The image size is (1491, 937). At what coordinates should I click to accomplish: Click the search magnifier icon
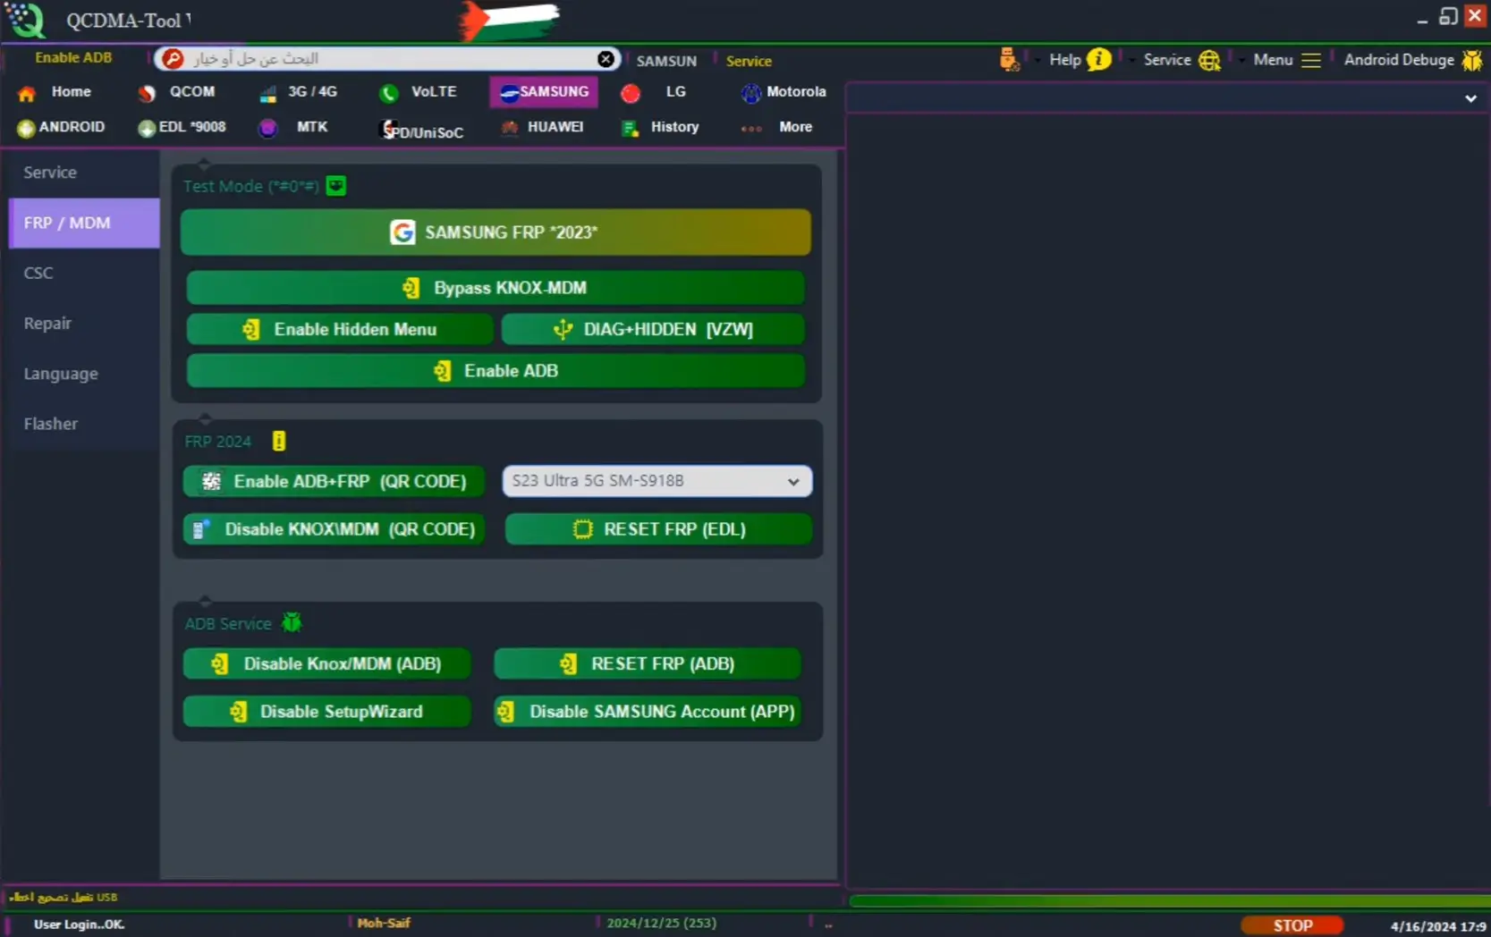tap(173, 59)
